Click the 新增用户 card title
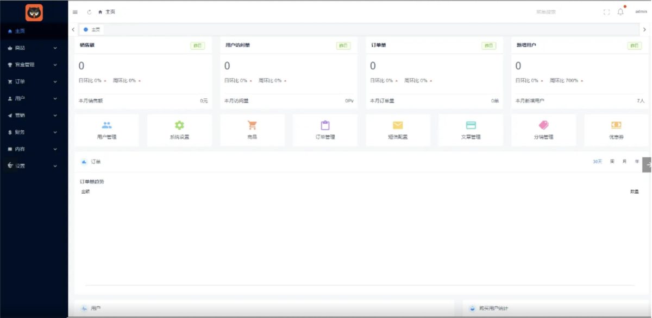652x318 pixels. pos(526,45)
